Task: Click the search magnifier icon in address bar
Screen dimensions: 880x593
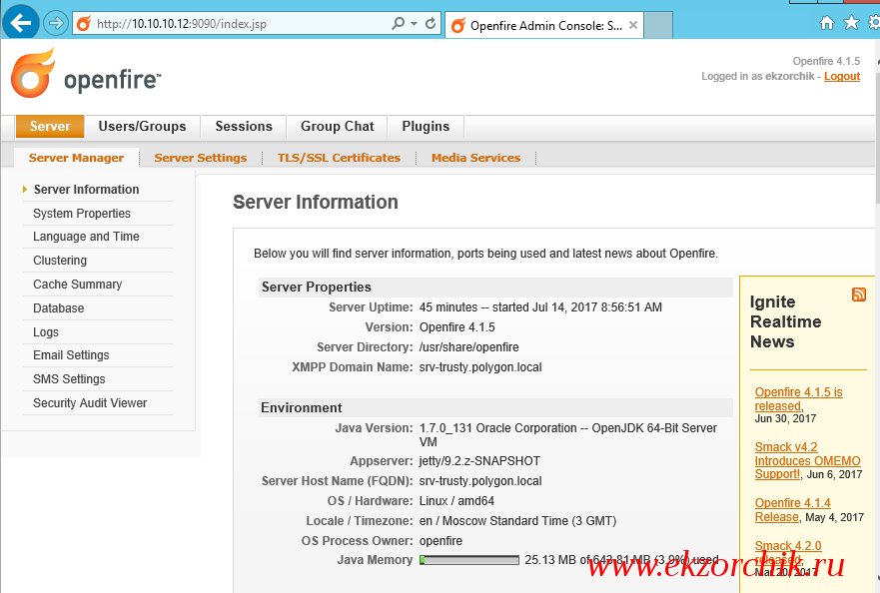Action: click(398, 24)
